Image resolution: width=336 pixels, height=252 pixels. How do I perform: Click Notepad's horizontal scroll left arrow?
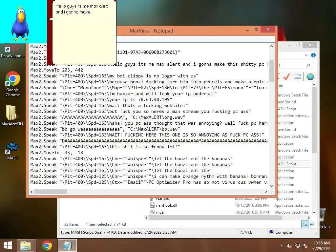[x=31, y=192]
